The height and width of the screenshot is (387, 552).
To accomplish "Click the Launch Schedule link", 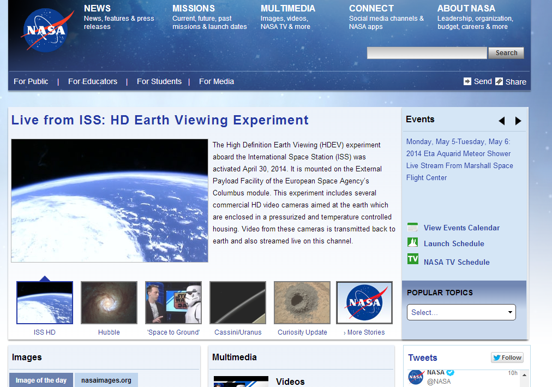I will point(454,243).
